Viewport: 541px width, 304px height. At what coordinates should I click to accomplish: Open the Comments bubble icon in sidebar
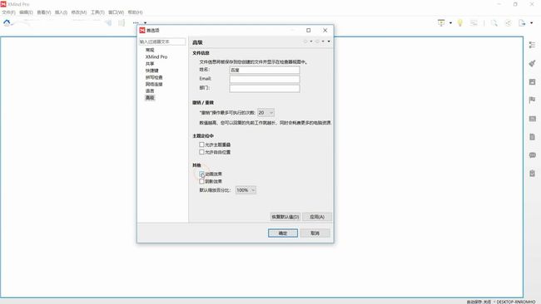pos(533,155)
